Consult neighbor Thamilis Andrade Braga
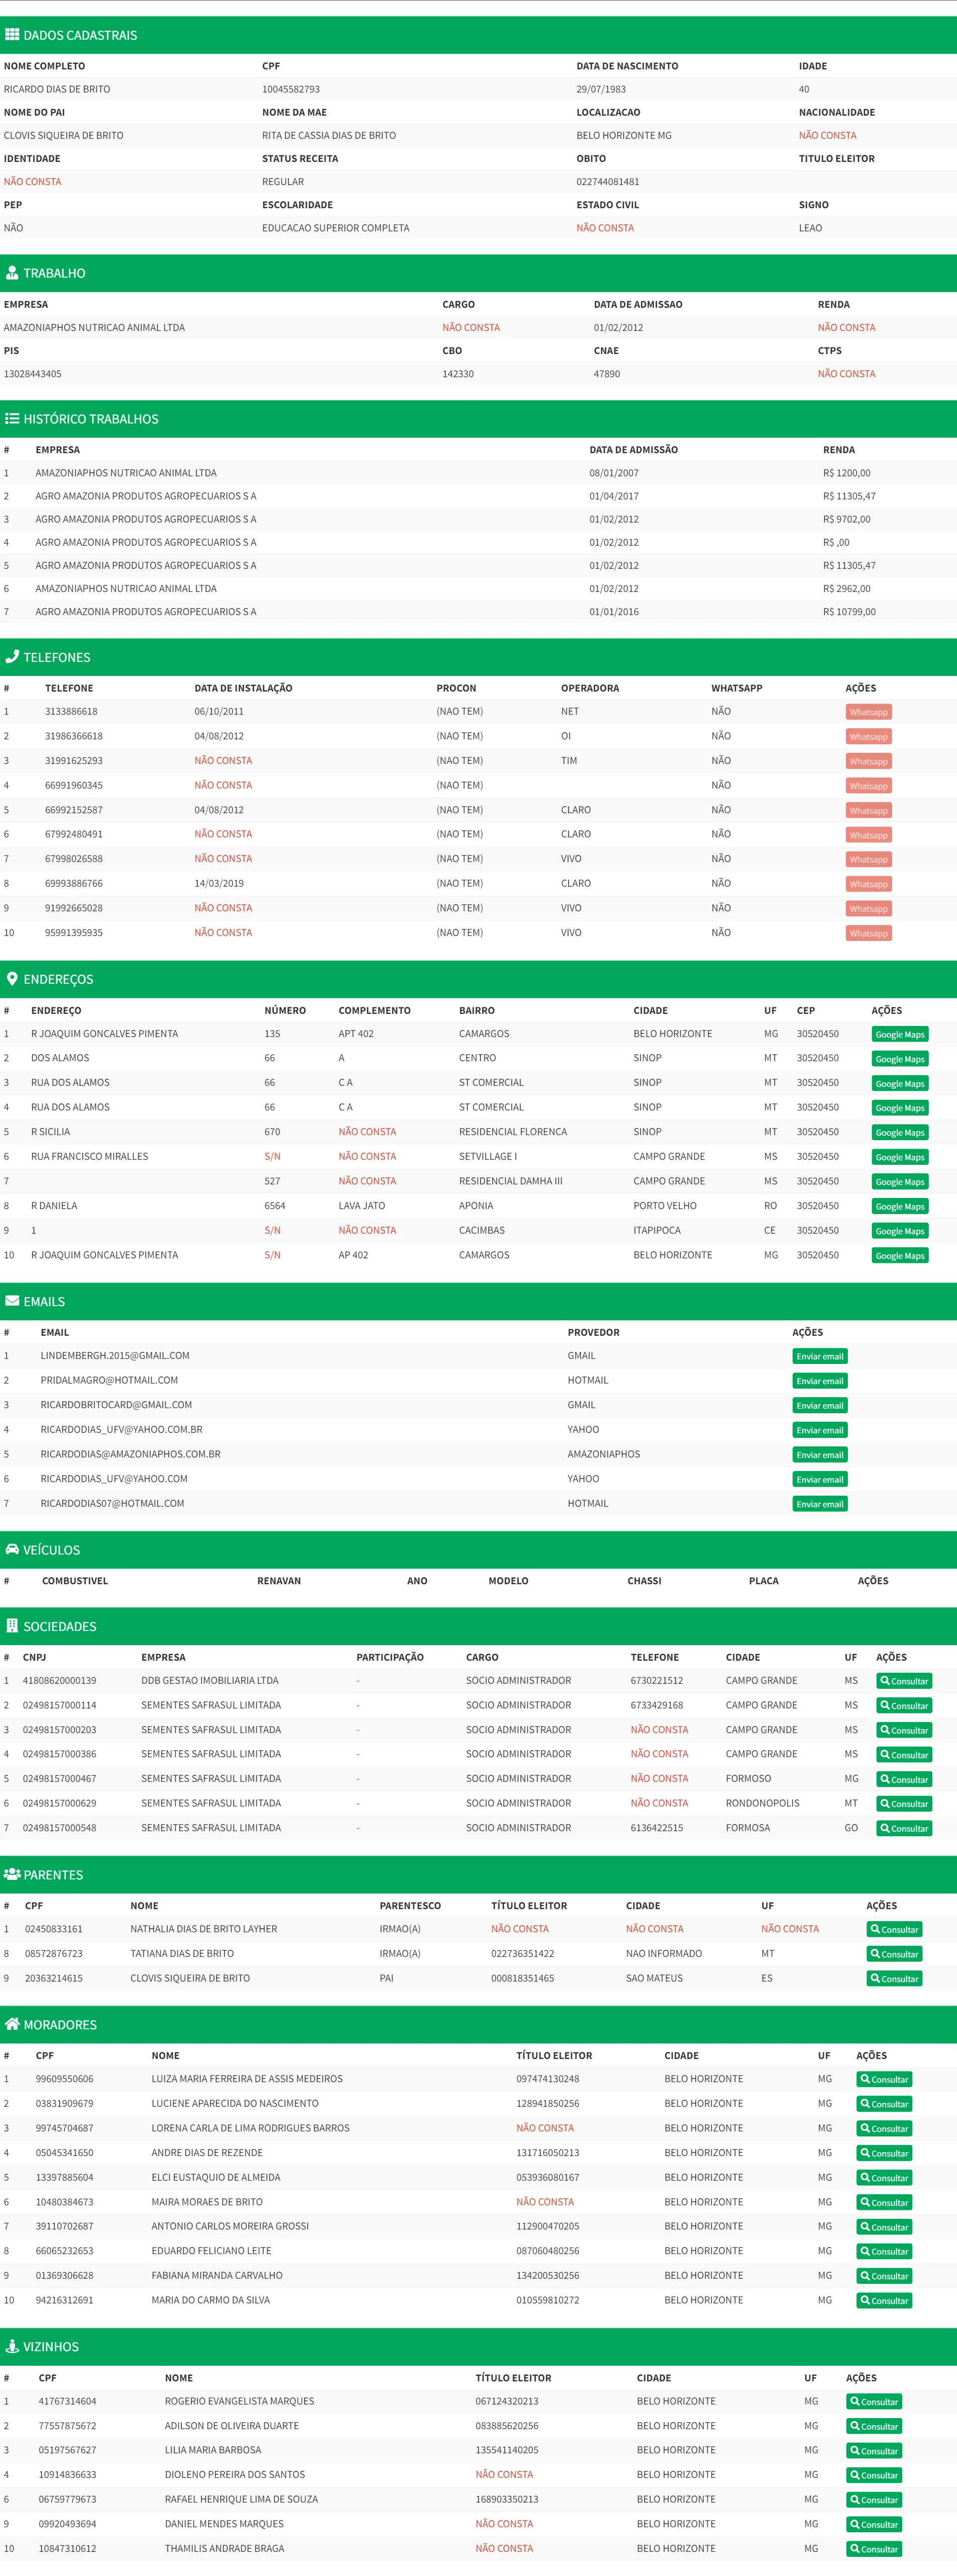Screen dimensions: 957x2576 (x=874, y=2549)
